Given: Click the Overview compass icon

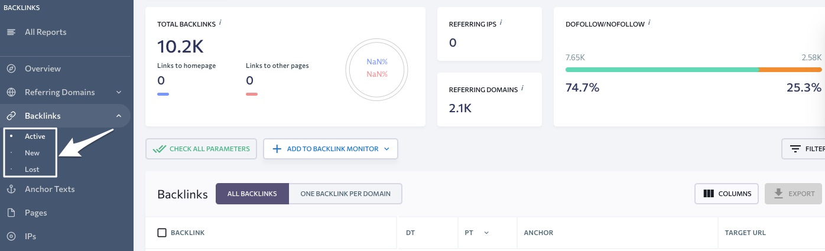Looking at the screenshot, I should click(x=11, y=69).
